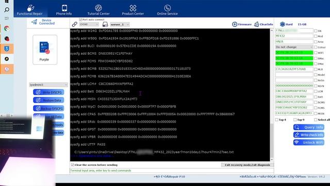Viewport: 330px width, 186px height.
Task: Click the empty Model input field
Action: [x=294, y=74]
